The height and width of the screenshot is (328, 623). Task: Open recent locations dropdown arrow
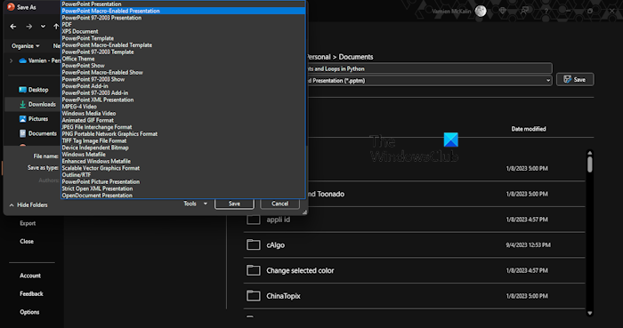click(x=43, y=27)
